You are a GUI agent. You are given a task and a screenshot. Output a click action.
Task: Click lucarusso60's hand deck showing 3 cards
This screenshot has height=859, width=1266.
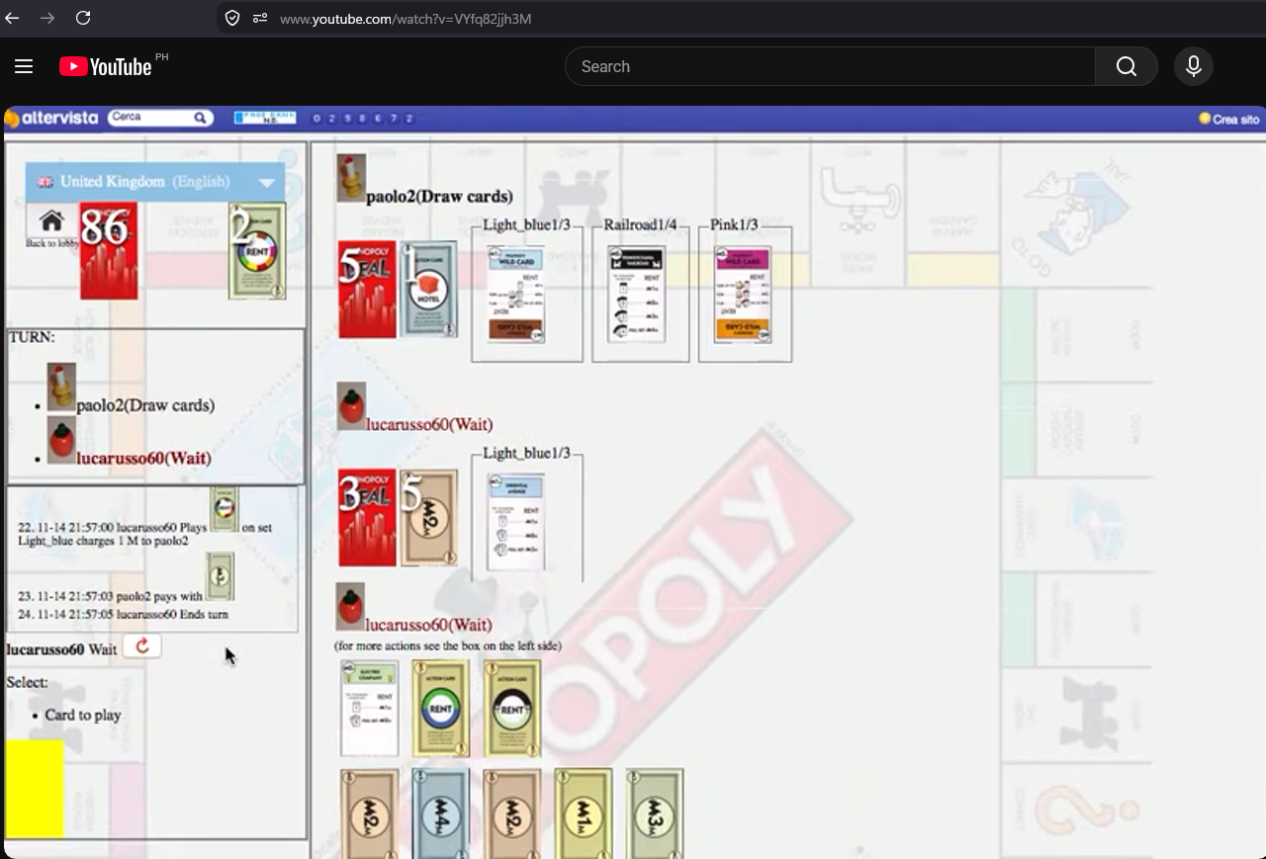367,518
